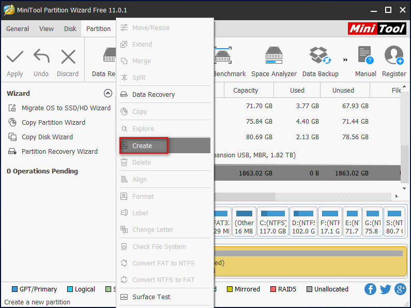Click the GPT/Primary legend color box

point(14,289)
